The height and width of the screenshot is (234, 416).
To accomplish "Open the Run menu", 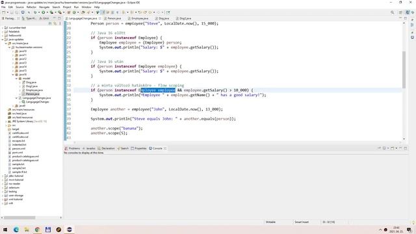I will pos(77,7).
